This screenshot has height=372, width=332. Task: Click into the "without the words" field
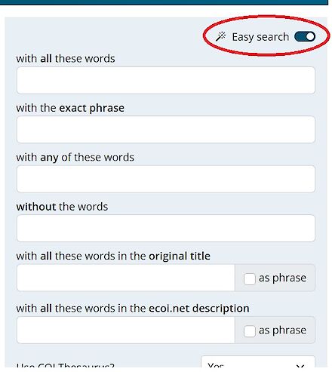coord(166,229)
